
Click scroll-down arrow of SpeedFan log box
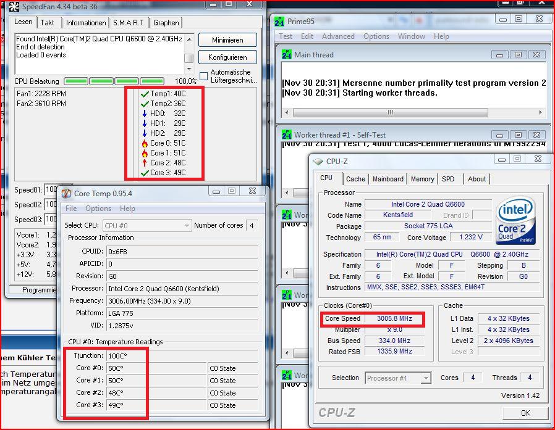coord(189,69)
